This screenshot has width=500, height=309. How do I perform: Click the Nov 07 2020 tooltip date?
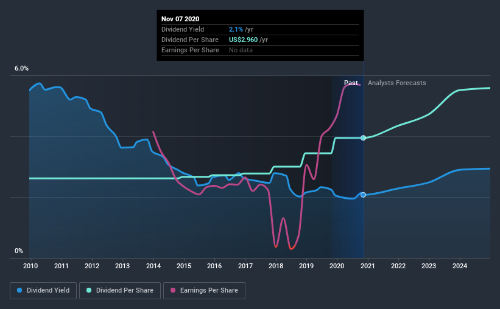pos(180,19)
